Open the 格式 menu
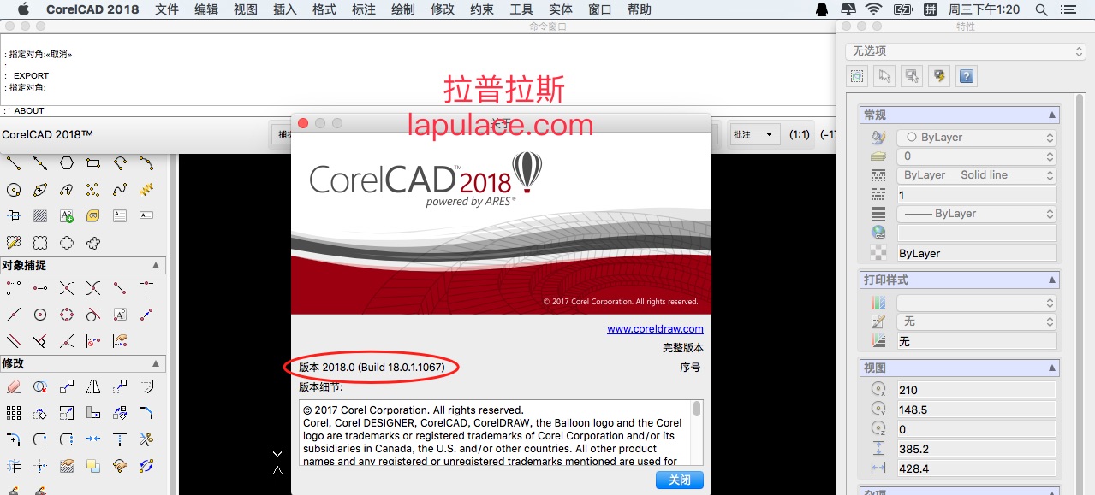Screen dimensions: 1095x495 [x=324, y=9]
